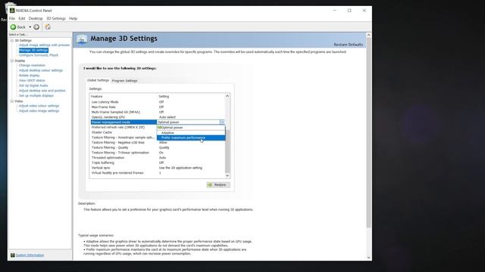Click the green Back arrow icon
The height and width of the screenshot is (272, 485).
coord(14,27)
